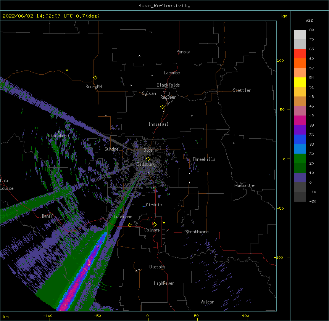This screenshot has height=321, width=329.
Task: Click the white 70–80 dBZ legend swatch
Action: pos(300,34)
